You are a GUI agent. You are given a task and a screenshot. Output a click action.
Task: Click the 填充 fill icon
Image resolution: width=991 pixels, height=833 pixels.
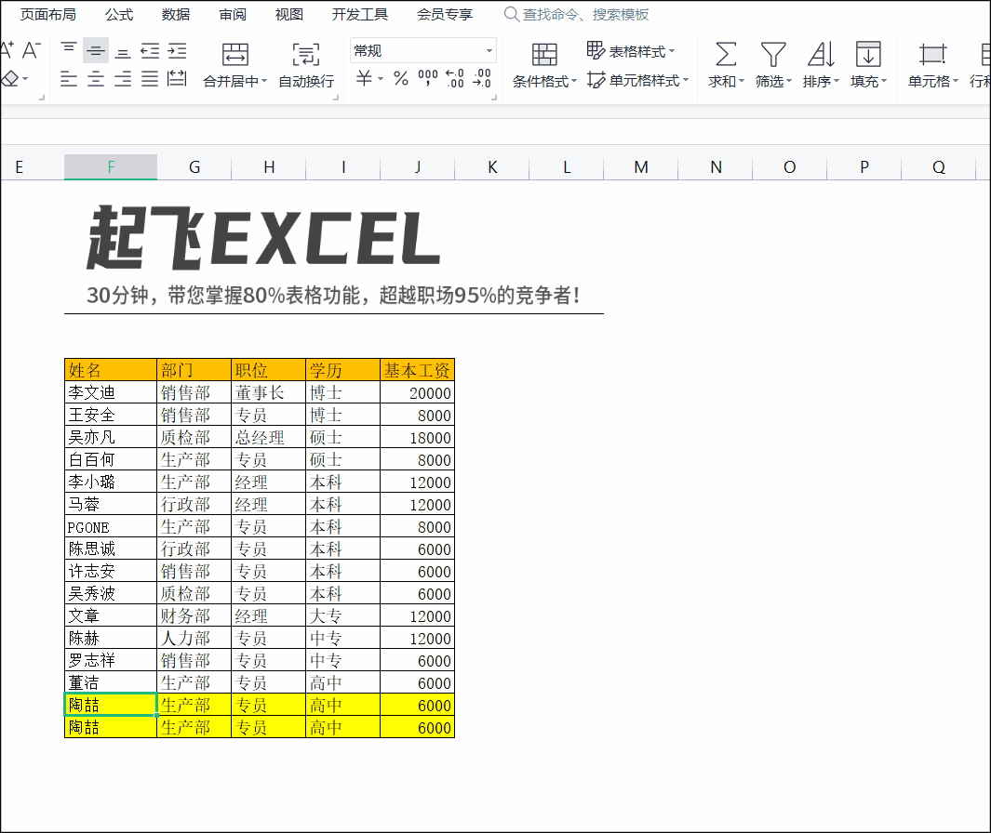click(x=868, y=54)
